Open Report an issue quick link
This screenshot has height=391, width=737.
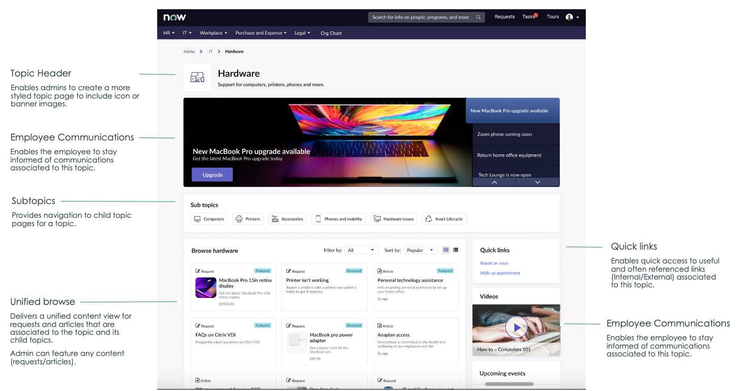[494, 263]
